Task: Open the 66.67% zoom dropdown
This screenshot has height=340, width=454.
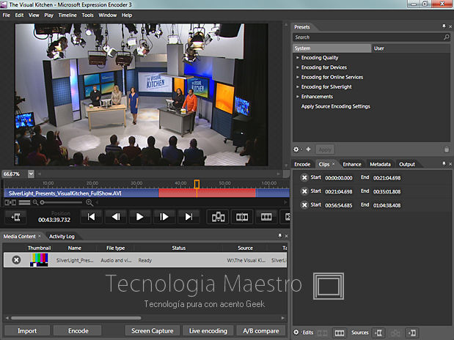Action: click(x=31, y=174)
